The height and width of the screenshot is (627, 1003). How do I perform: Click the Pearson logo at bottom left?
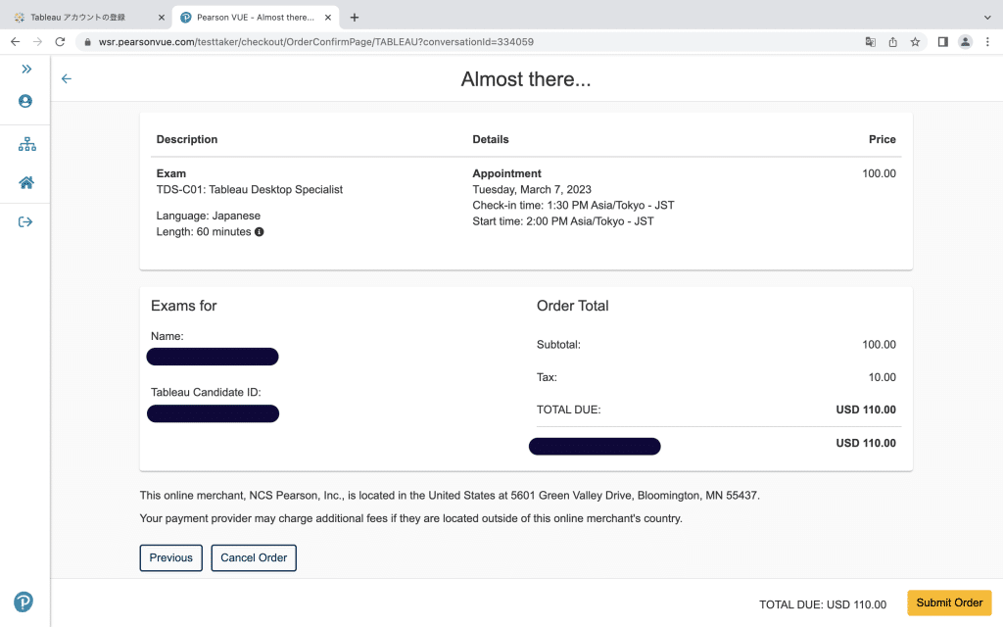pos(24,603)
